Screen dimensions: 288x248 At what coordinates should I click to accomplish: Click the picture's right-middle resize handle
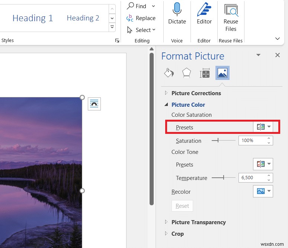point(82,191)
